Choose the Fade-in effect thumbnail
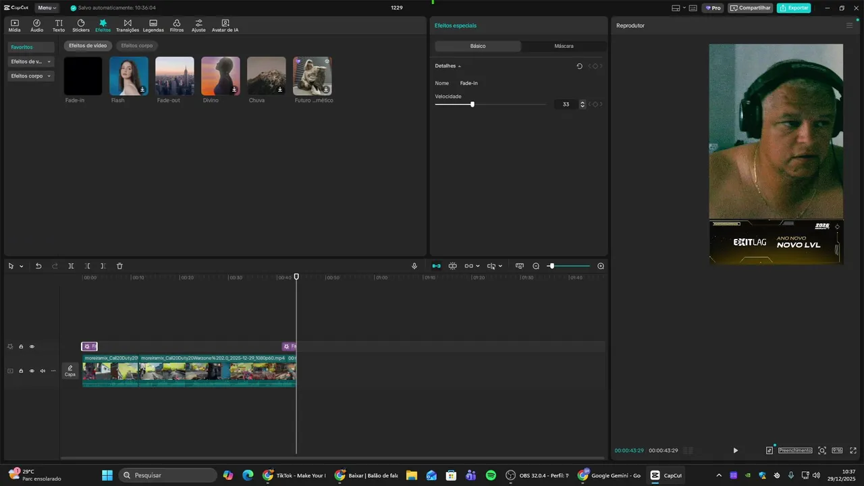The width and height of the screenshot is (864, 486). tap(83, 76)
